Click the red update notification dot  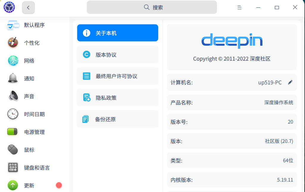pos(59,185)
